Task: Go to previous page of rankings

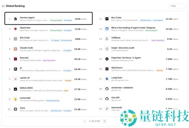Action: (84, 121)
